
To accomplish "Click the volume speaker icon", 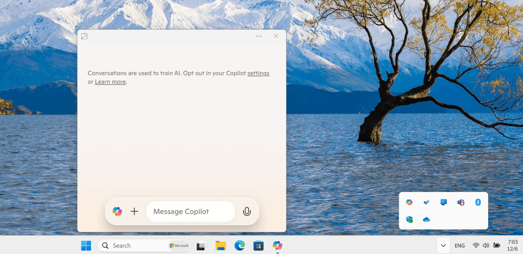I will (486, 245).
